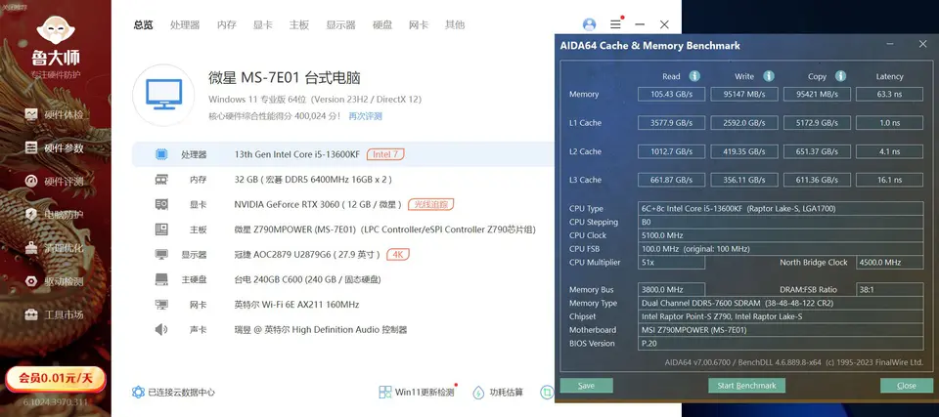Open the 工具市场 sidebar section

[54, 314]
